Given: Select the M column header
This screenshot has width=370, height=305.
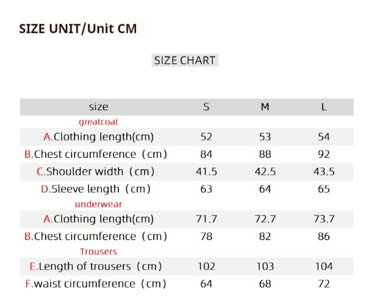Looking at the screenshot, I should pos(265,107).
